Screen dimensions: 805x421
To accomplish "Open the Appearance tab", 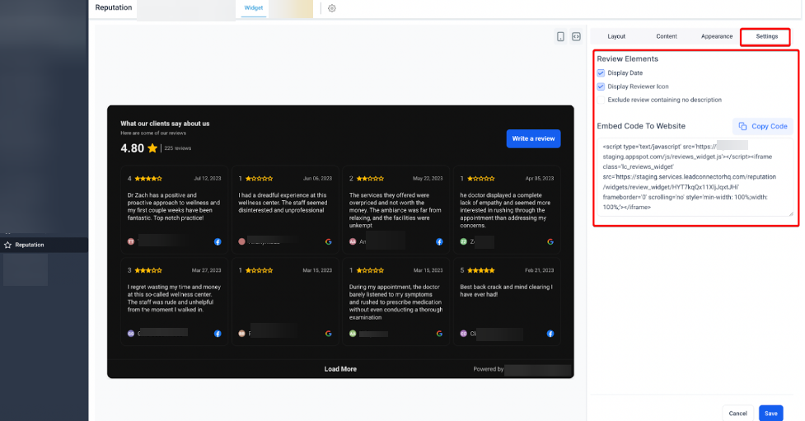I will point(717,36).
